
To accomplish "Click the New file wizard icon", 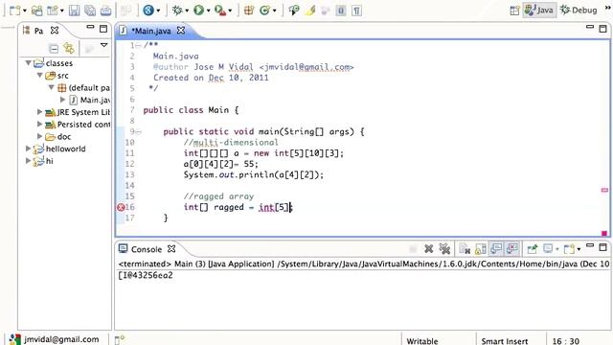I will click(15, 11).
